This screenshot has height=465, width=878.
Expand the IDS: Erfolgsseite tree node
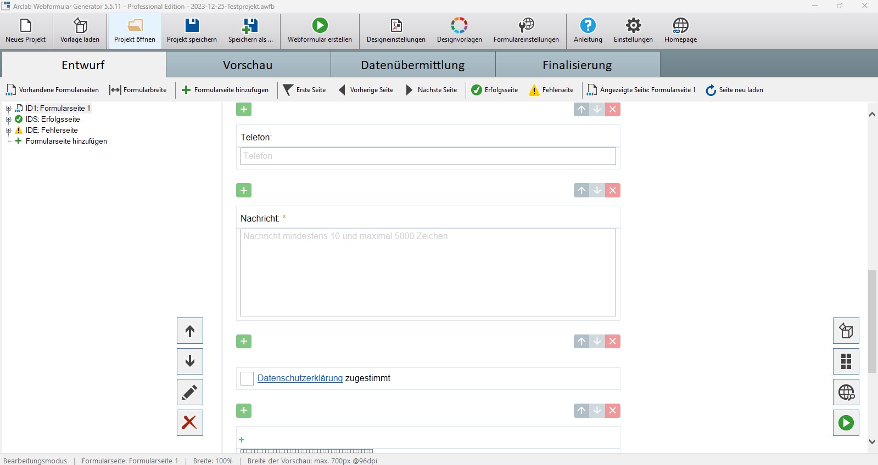point(9,120)
